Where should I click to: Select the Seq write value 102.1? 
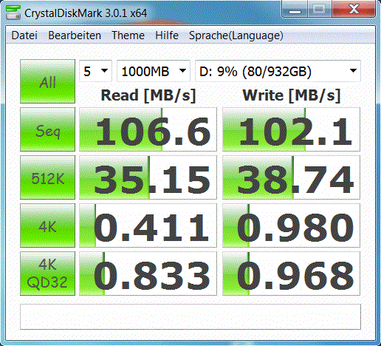(291, 129)
